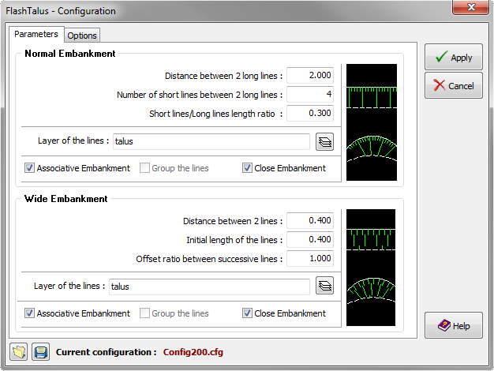
Task: Edit Offset ratio between successive lines field
Action: click(x=310, y=258)
